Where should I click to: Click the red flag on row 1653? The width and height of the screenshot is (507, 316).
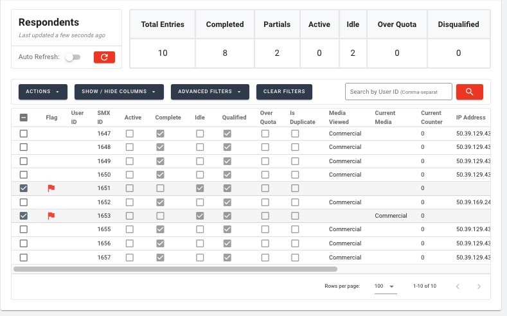[x=51, y=216]
